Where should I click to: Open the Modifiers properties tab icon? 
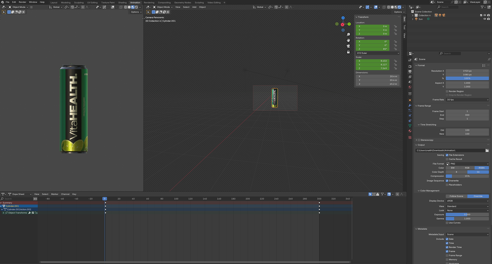[x=410, y=105]
